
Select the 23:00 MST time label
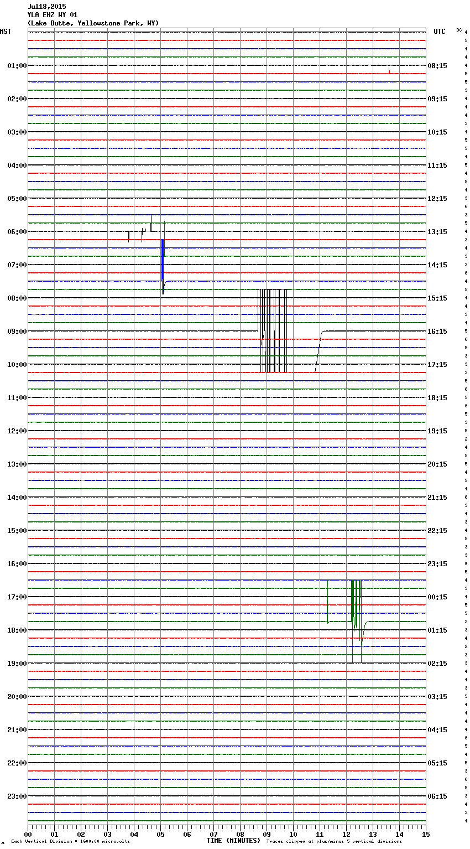(17, 796)
